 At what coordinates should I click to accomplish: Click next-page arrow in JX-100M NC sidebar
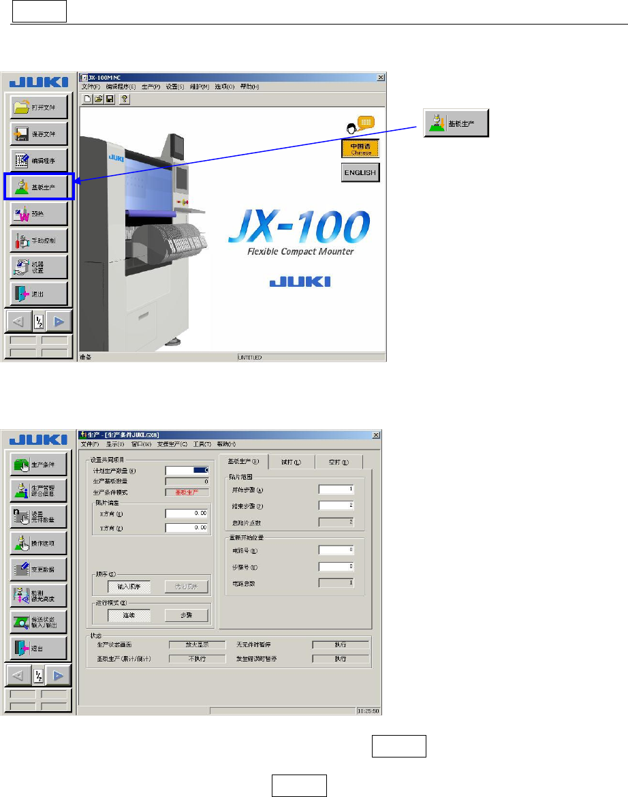pos(59,322)
